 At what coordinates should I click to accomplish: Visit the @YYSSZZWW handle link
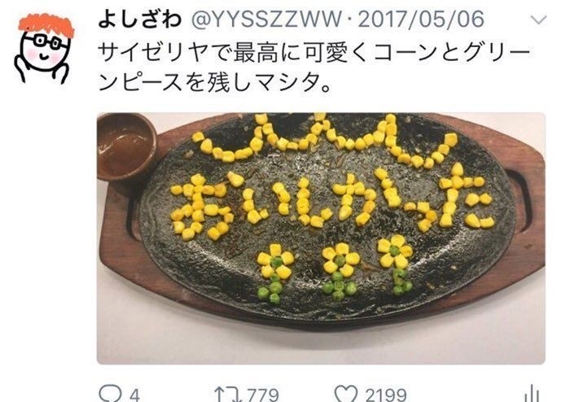[x=266, y=20]
